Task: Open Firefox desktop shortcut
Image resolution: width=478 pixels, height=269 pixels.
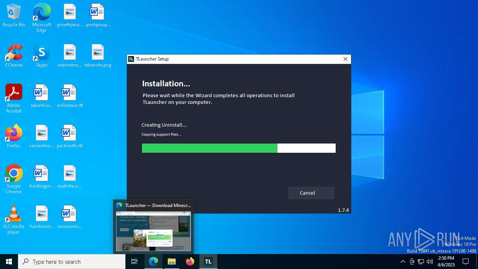Action: 14,137
